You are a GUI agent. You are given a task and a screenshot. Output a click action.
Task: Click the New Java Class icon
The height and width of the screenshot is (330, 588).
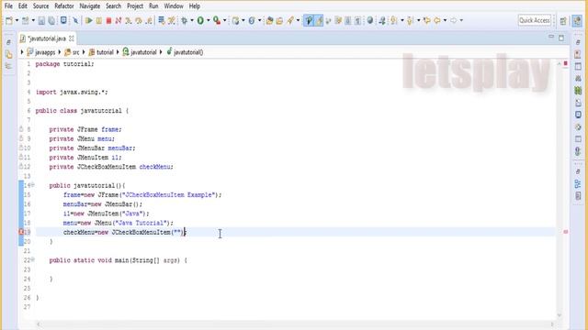252,20
